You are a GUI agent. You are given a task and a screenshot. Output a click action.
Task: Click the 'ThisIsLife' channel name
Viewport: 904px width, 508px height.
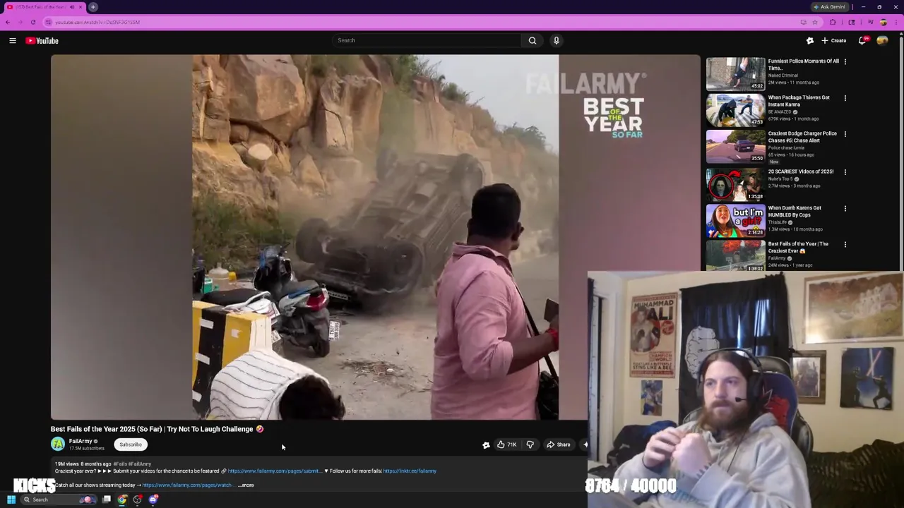tap(778, 222)
